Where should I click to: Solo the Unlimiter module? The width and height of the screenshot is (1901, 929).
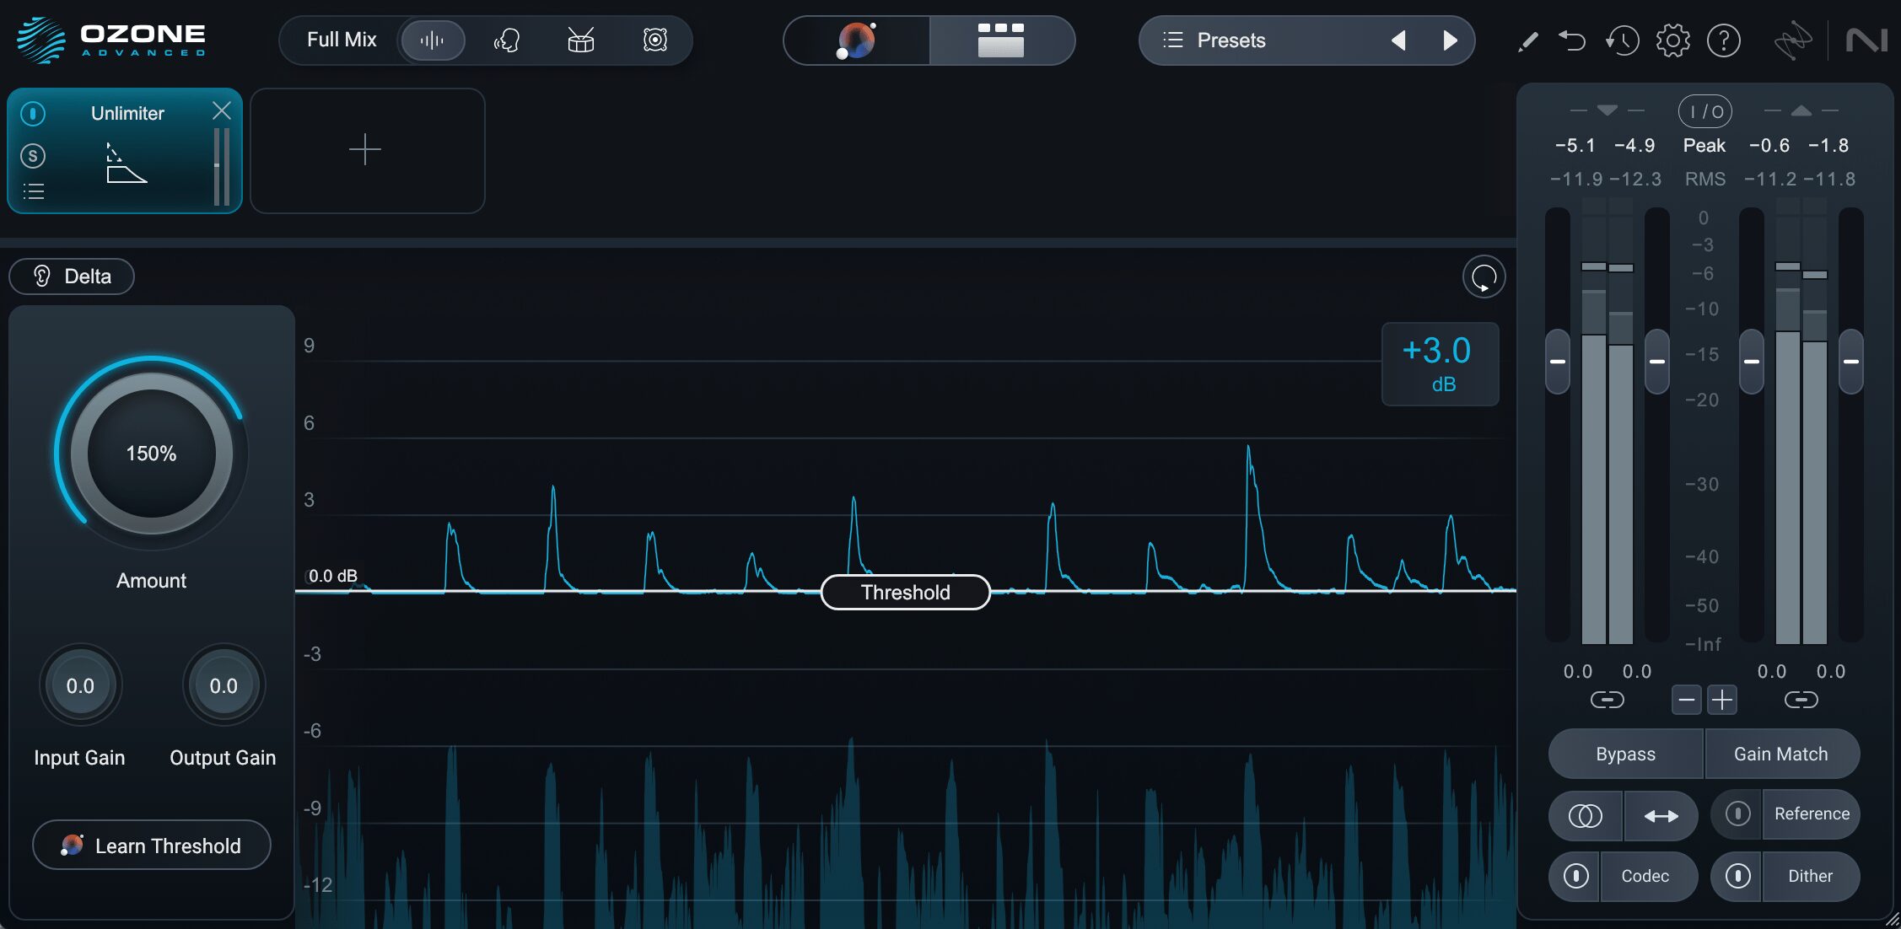(x=33, y=156)
